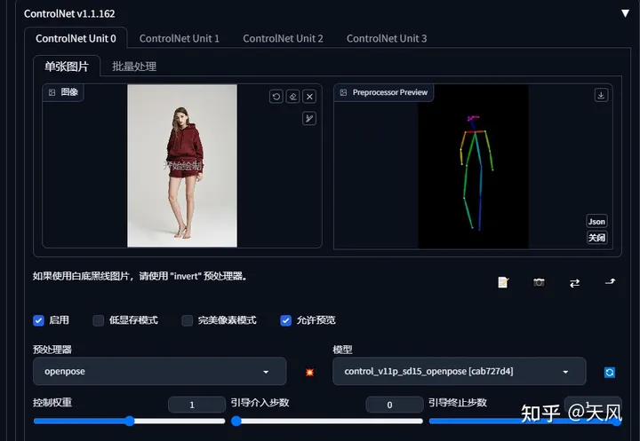Remove the uploaded image with the X icon
This screenshot has width=640, height=441.
(309, 97)
